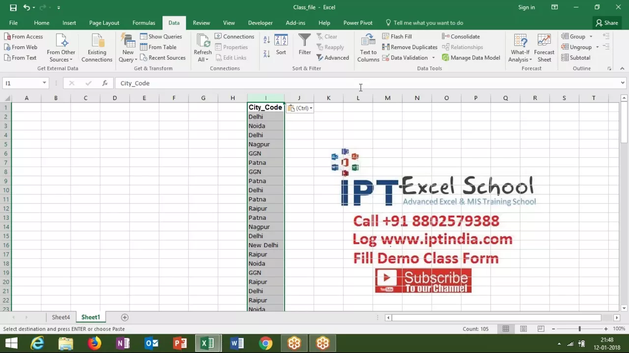Open the Name Box dropdown
629x353 pixels.
pos(44,83)
